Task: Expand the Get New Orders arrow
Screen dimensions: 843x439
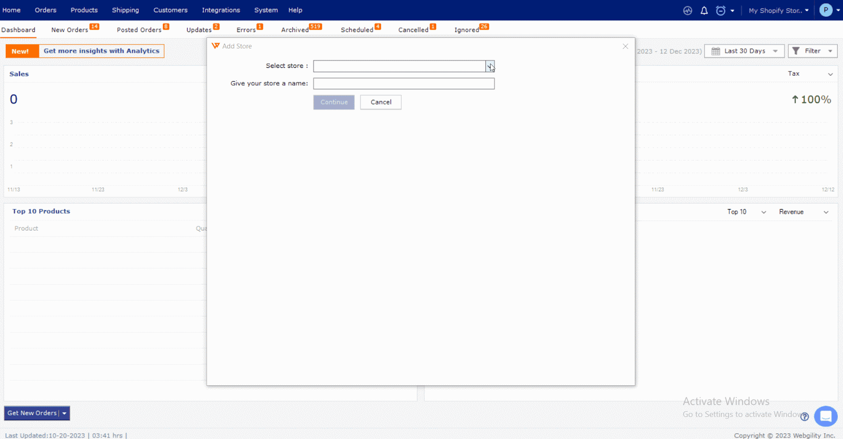Action: tap(64, 413)
